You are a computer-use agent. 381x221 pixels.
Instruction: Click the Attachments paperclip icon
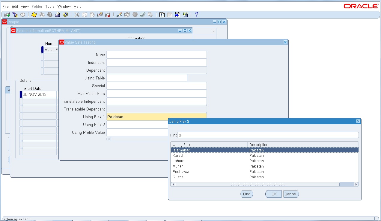(142, 14)
